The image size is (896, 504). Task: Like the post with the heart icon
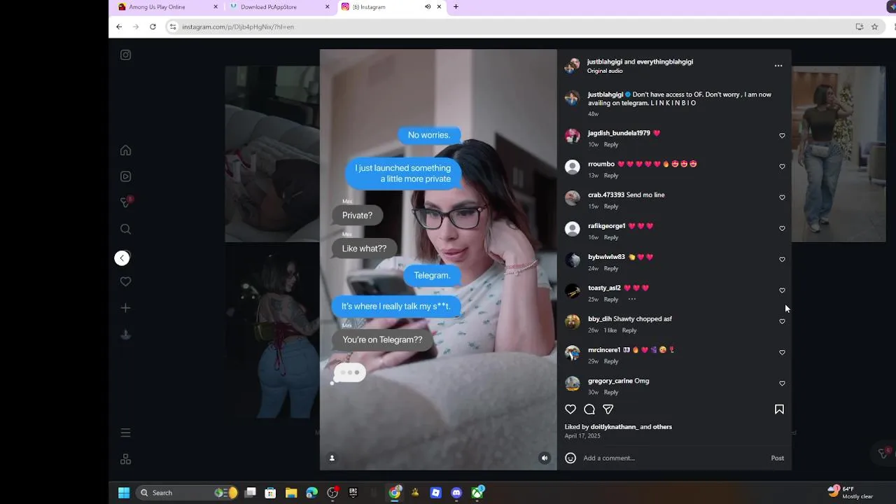[570, 409]
